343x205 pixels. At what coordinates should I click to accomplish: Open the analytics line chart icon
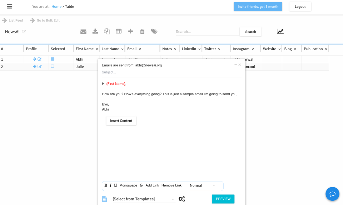point(280,31)
